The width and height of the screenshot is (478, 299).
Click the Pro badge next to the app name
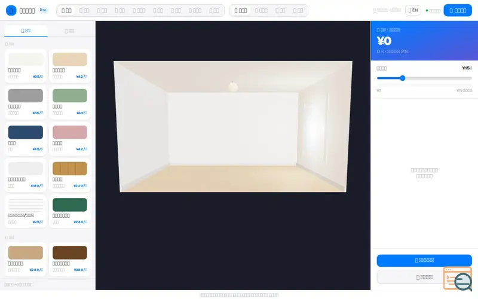coord(43,10)
